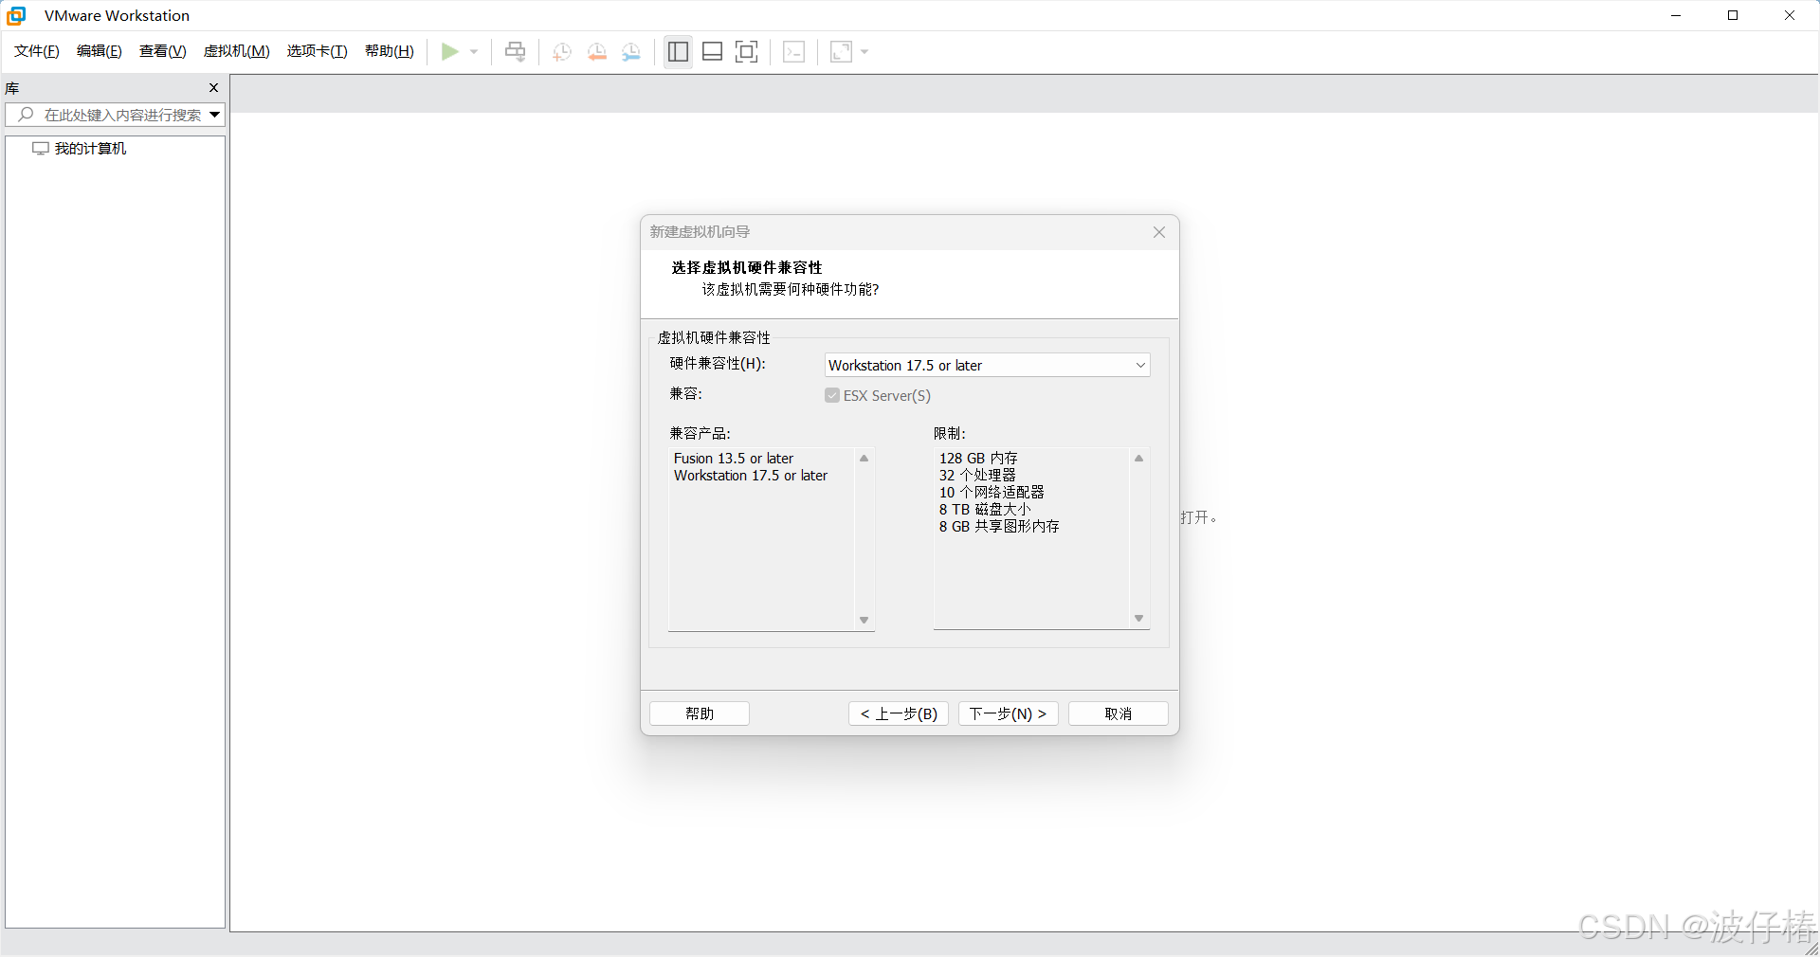
Task: Click the stretch guest display icon
Action: [x=842, y=52]
